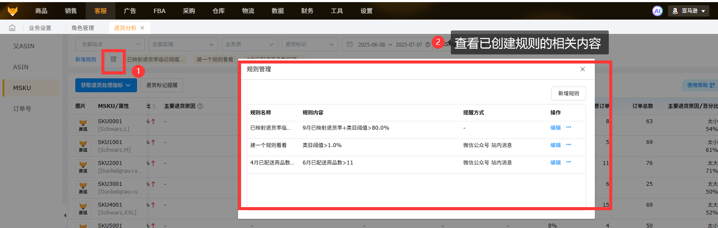Open the 退货标记 dropdown

click(309, 44)
